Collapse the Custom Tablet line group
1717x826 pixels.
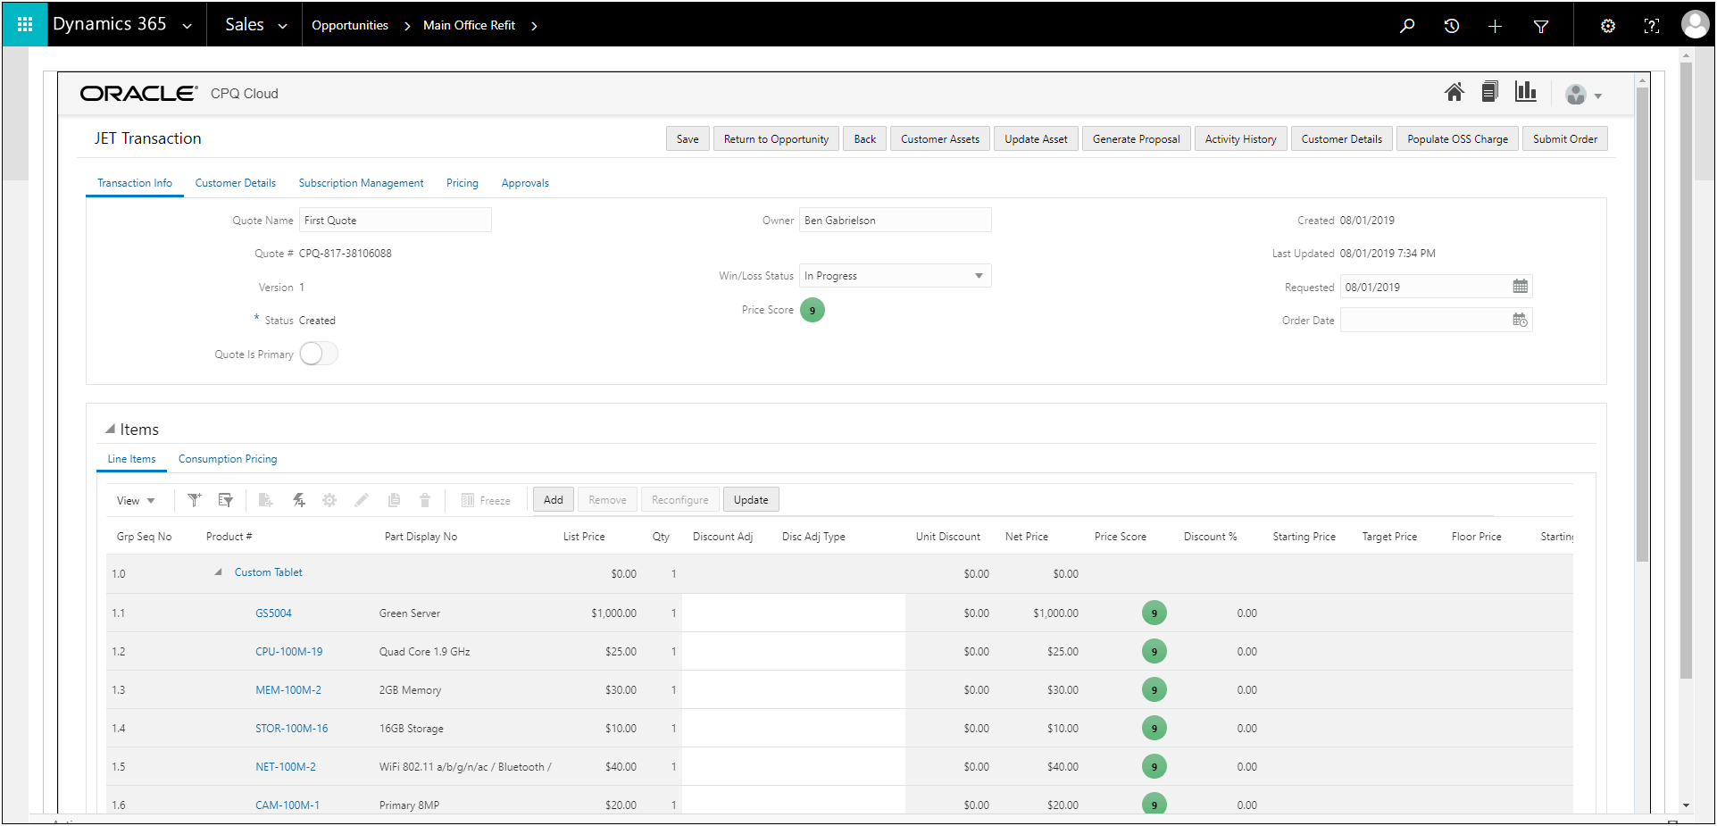(x=217, y=572)
